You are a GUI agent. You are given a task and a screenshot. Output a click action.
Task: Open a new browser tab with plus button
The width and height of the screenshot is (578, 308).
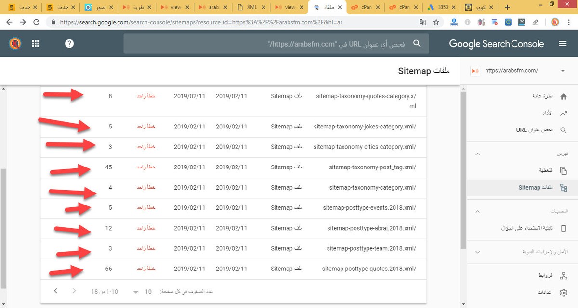[507, 7]
